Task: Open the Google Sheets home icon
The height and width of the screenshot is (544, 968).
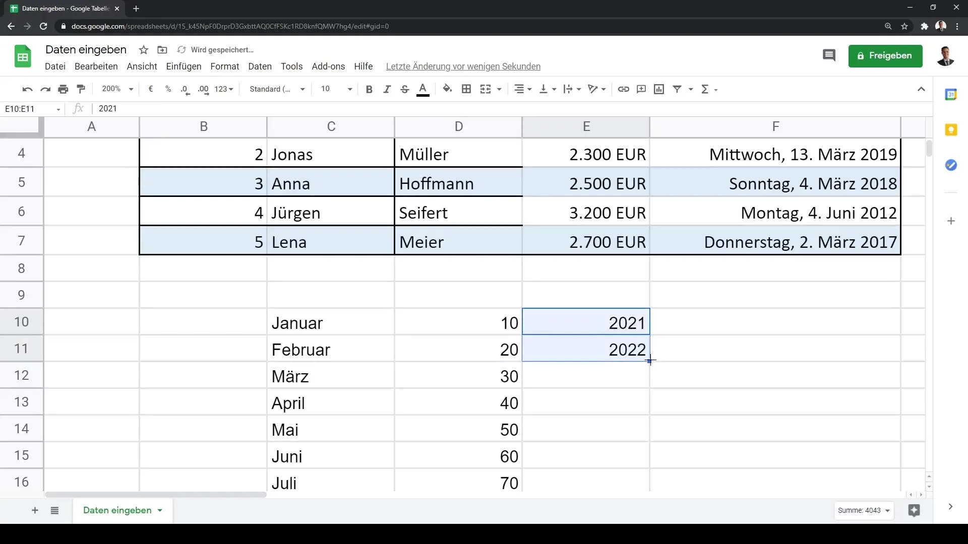Action: click(23, 56)
